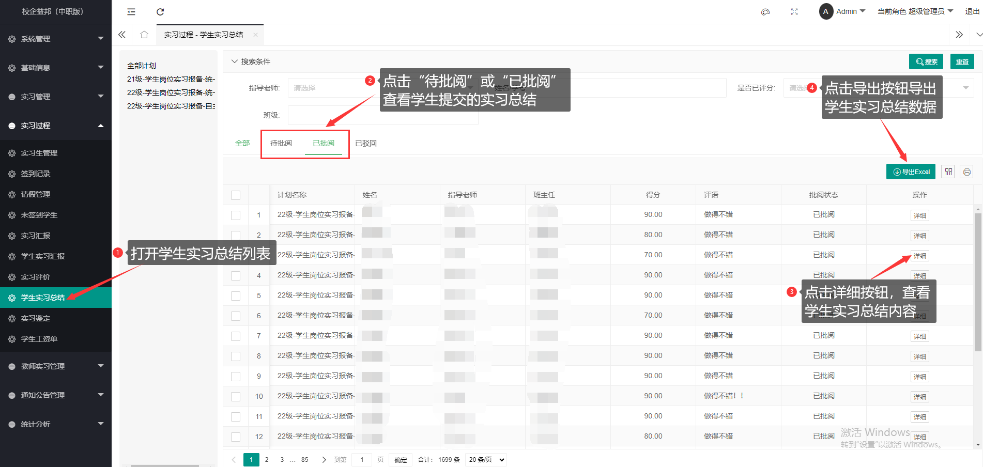
Task: Open the 20 条/页 page size dropdown
Action: point(486,460)
